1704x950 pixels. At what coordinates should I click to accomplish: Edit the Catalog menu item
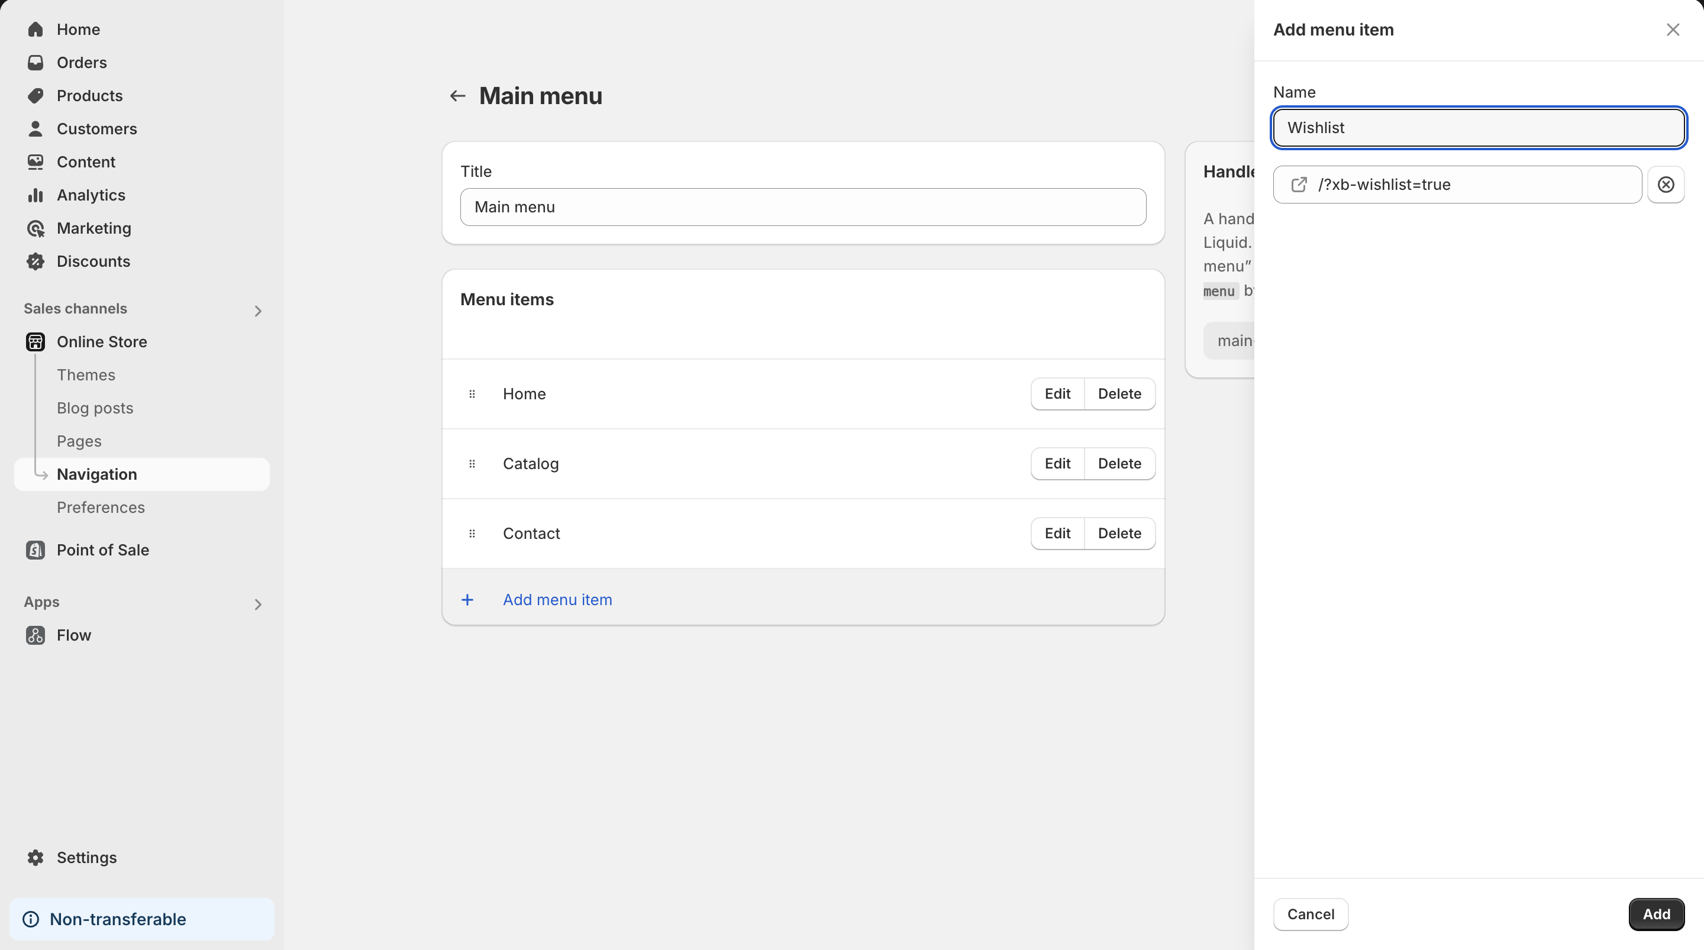pyautogui.click(x=1057, y=464)
